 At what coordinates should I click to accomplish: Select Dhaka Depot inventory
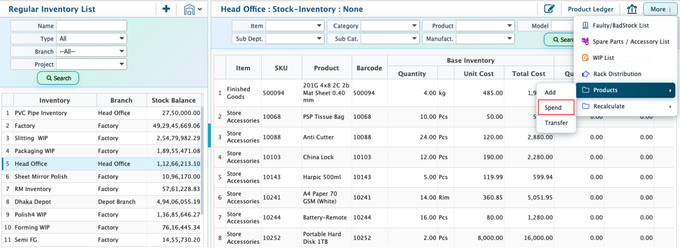click(x=102, y=202)
